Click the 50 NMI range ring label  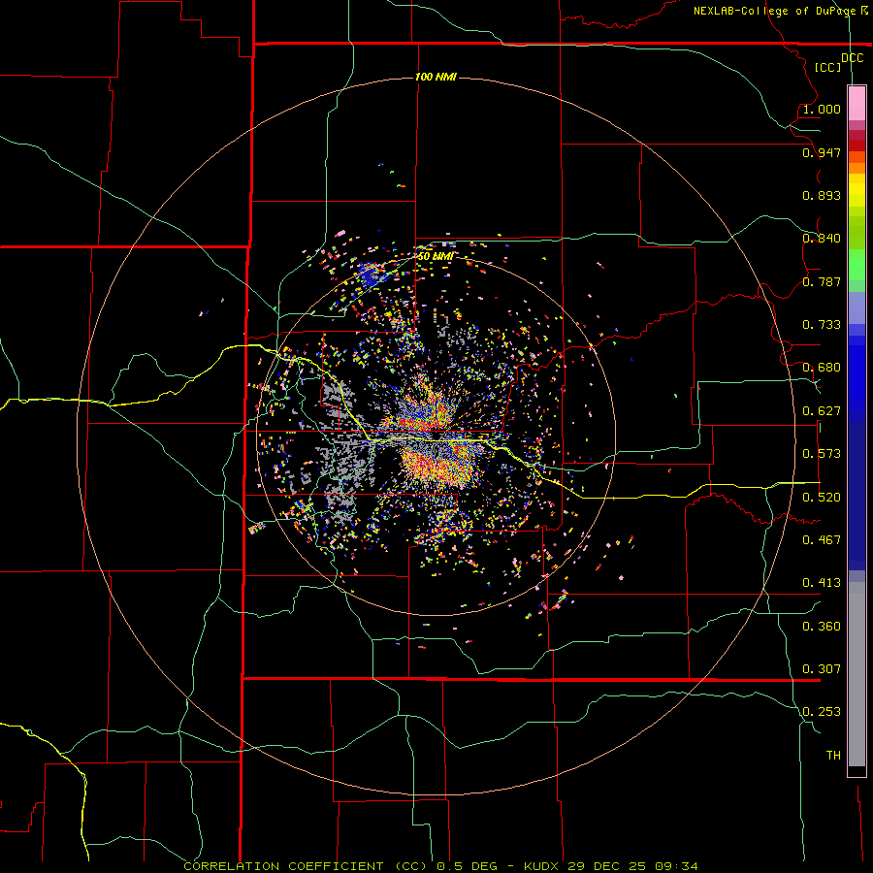[435, 256]
